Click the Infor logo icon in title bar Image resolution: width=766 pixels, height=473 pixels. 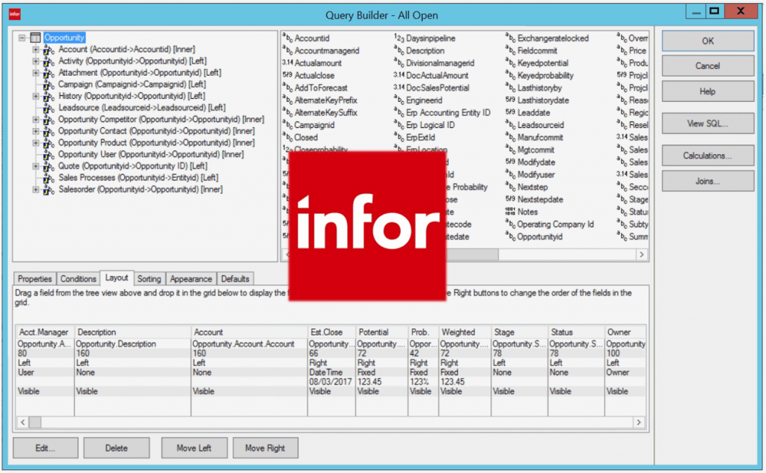pos(15,14)
